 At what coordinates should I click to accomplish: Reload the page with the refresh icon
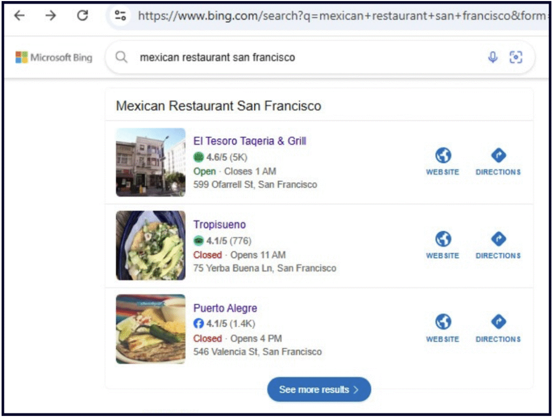pyautogui.click(x=83, y=16)
